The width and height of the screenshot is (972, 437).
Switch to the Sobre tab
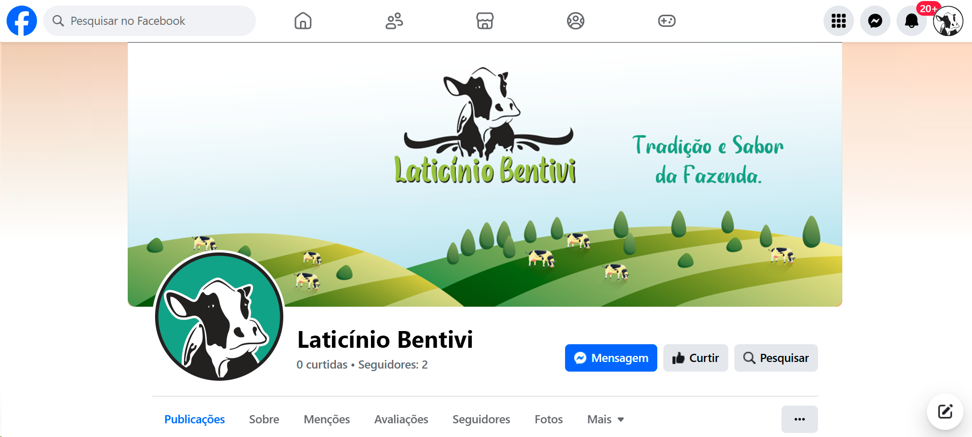[264, 419]
